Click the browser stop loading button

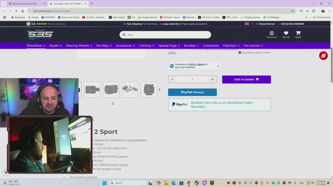16,11
